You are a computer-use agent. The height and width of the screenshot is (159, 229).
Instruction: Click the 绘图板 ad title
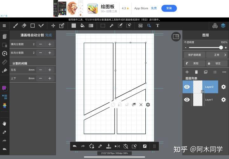pos(108,7)
